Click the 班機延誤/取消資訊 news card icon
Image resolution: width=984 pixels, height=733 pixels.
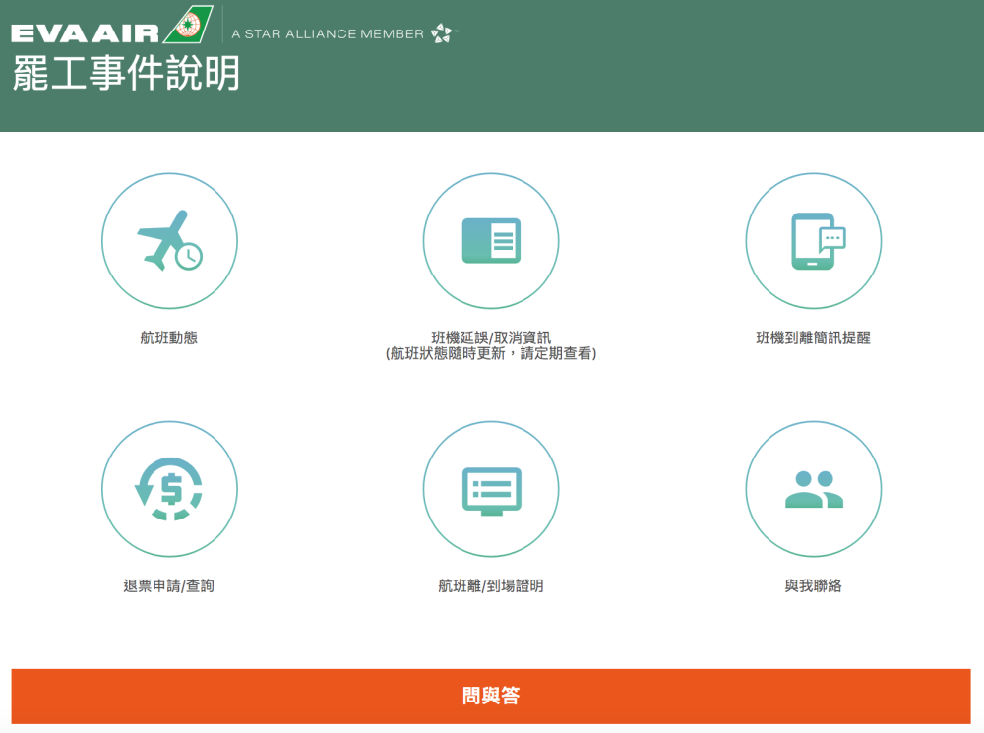pos(491,241)
